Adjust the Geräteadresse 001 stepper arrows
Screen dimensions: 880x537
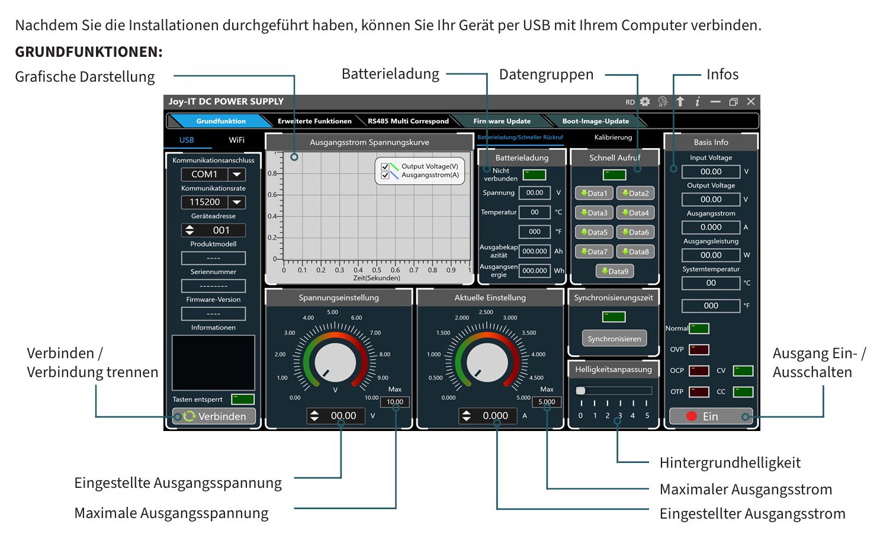tap(190, 230)
